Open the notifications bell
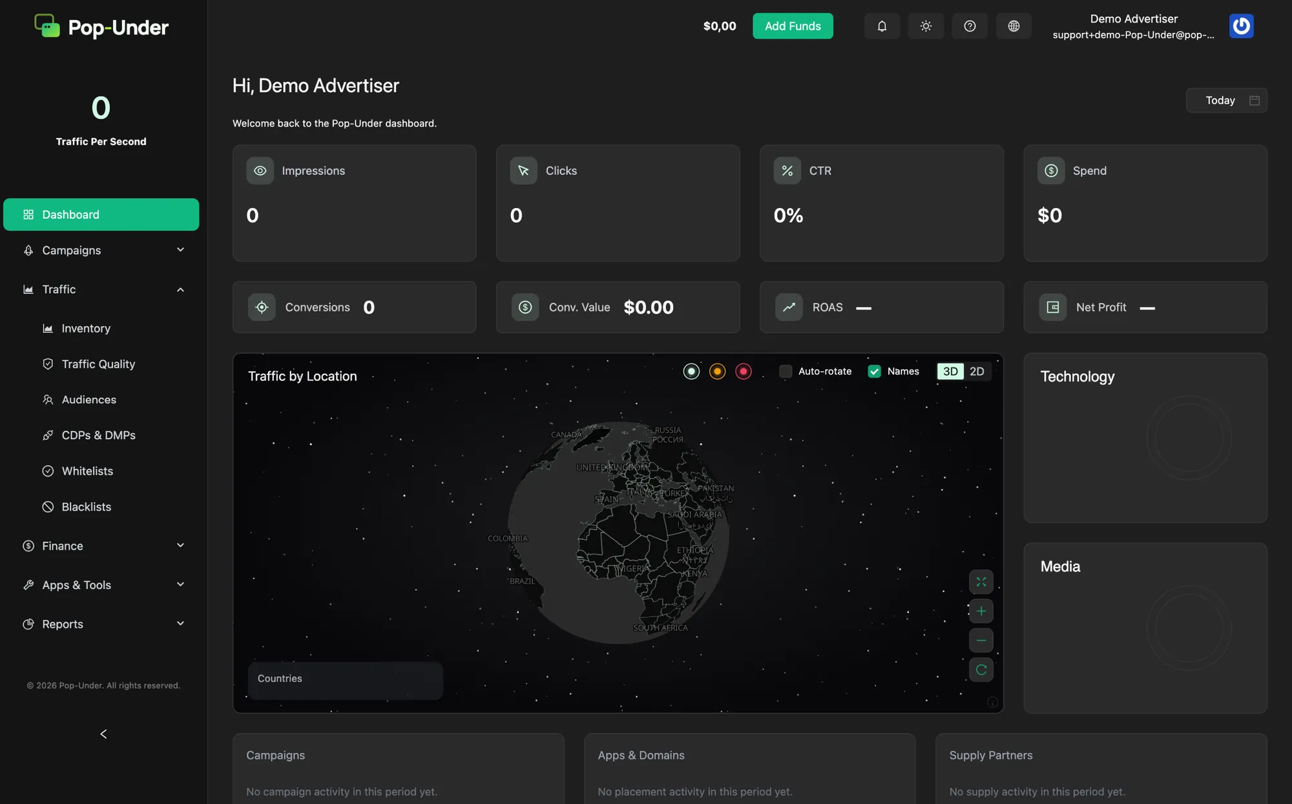 882,26
